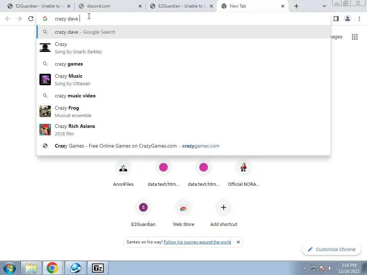Select the Crazy Frog musical ensemble suggestion
Viewport: 367px width, 275px height.
pyautogui.click(x=183, y=111)
